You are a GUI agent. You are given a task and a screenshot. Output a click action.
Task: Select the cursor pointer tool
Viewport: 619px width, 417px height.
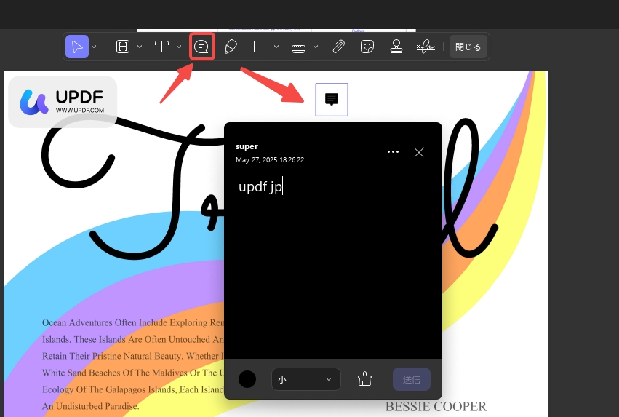point(77,47)
